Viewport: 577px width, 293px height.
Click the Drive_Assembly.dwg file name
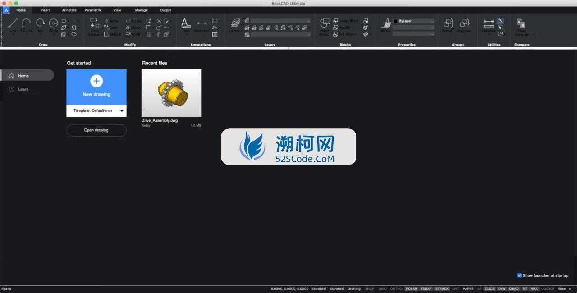160,121
